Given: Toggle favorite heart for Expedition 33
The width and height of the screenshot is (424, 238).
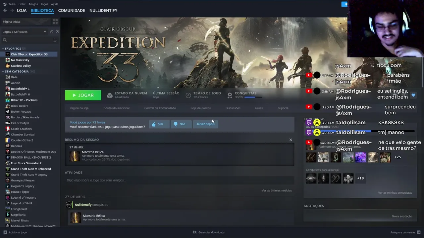Looking at the screenshot, I should [x=413, y=95].
